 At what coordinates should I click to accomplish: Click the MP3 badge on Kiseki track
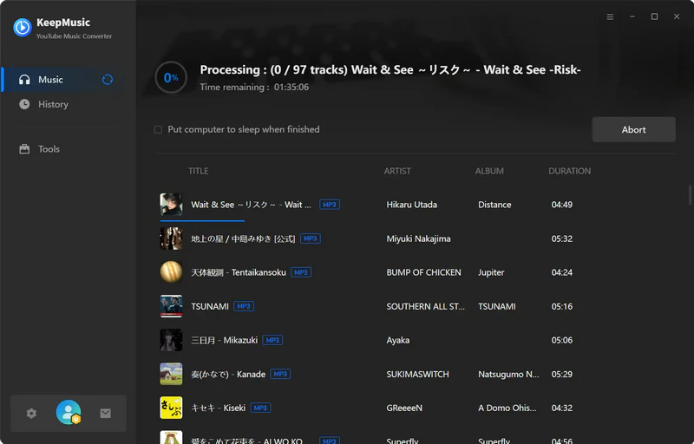[x=260, y=408]
